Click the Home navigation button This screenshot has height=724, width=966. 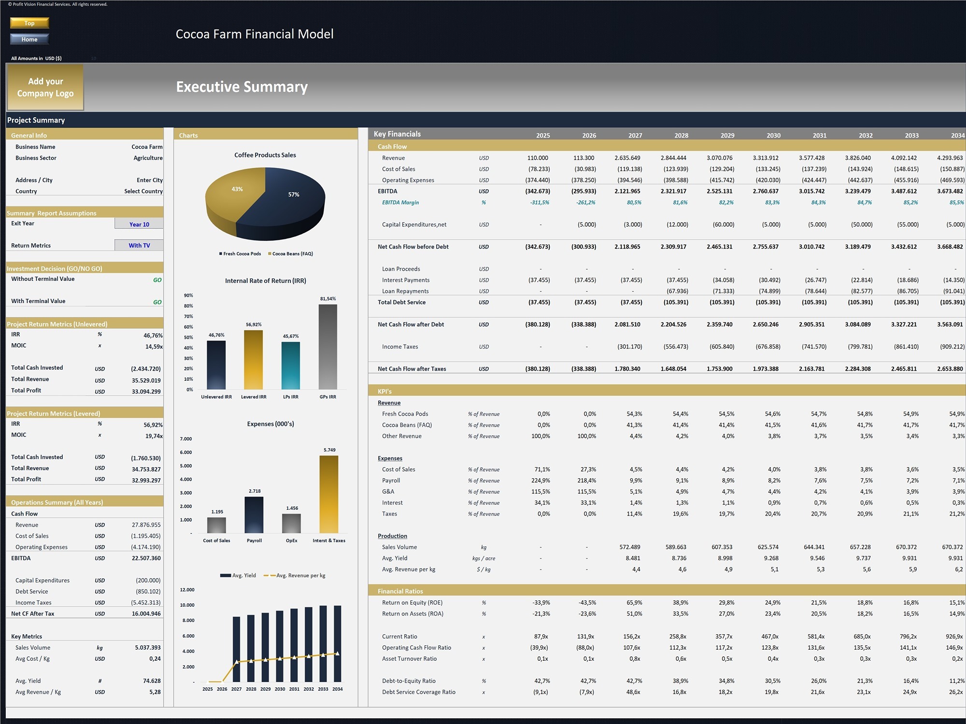point(29,39)
